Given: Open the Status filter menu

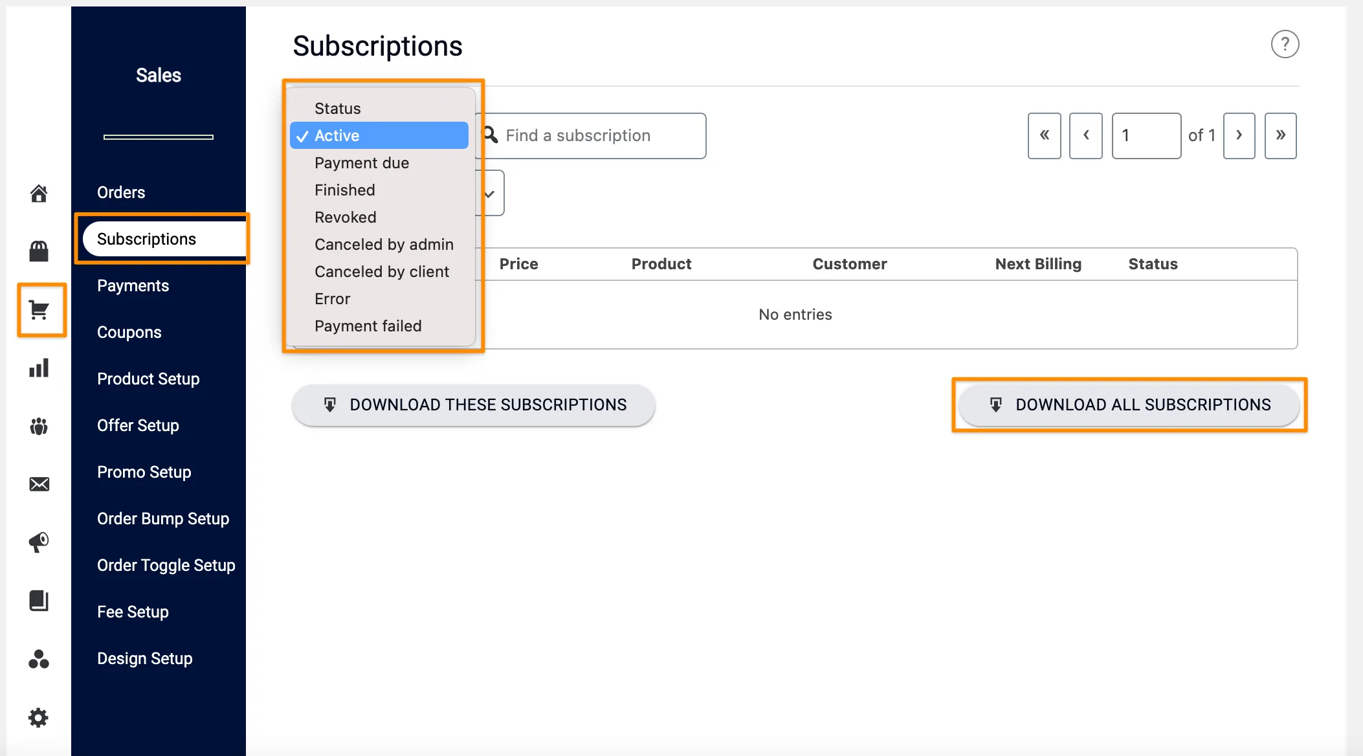Looking at the screenshot, I should pos(337,108).
